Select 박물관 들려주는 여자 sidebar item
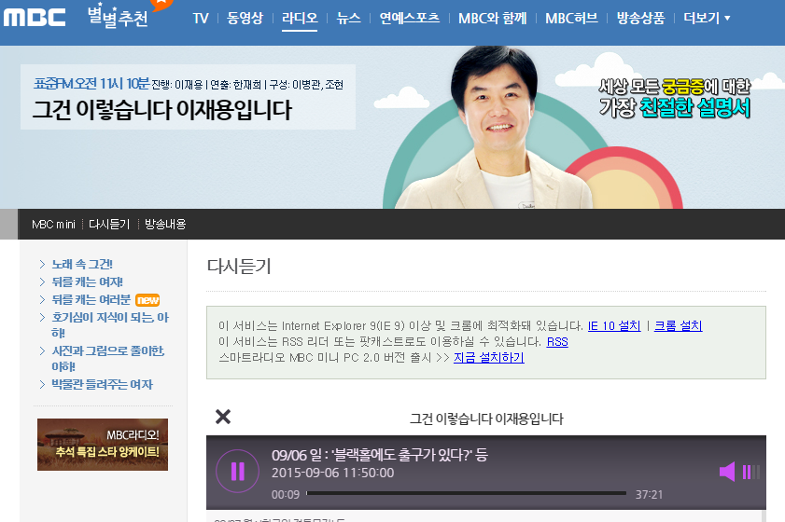785x522 pixels. [102, 385]
